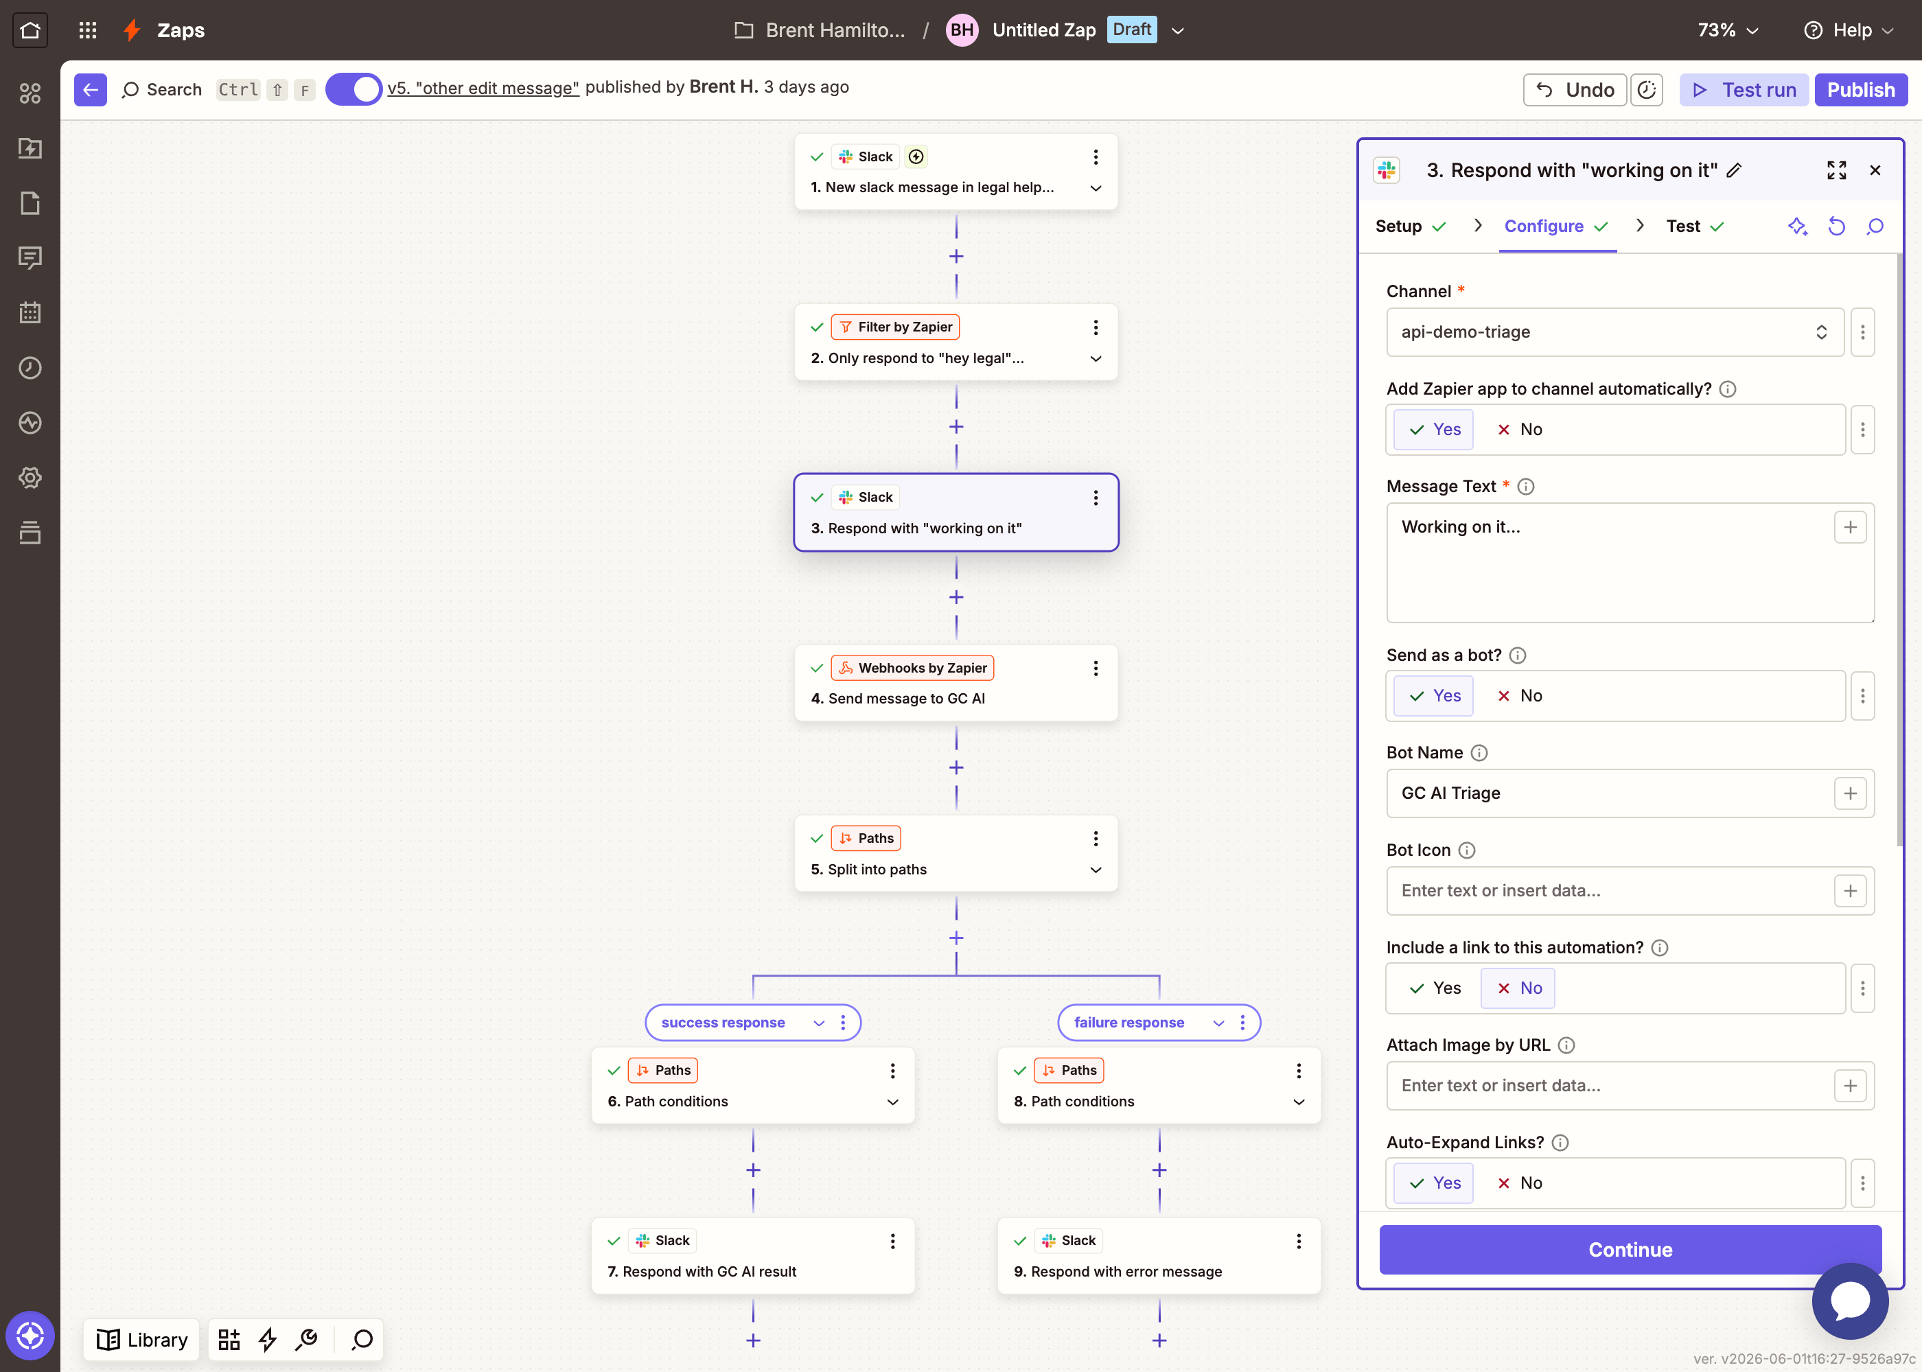The width and height of the screenshot is (1922, 1372).
Task: Open the Copilot compass icon at bottom left
Action: click(30, 1336)
